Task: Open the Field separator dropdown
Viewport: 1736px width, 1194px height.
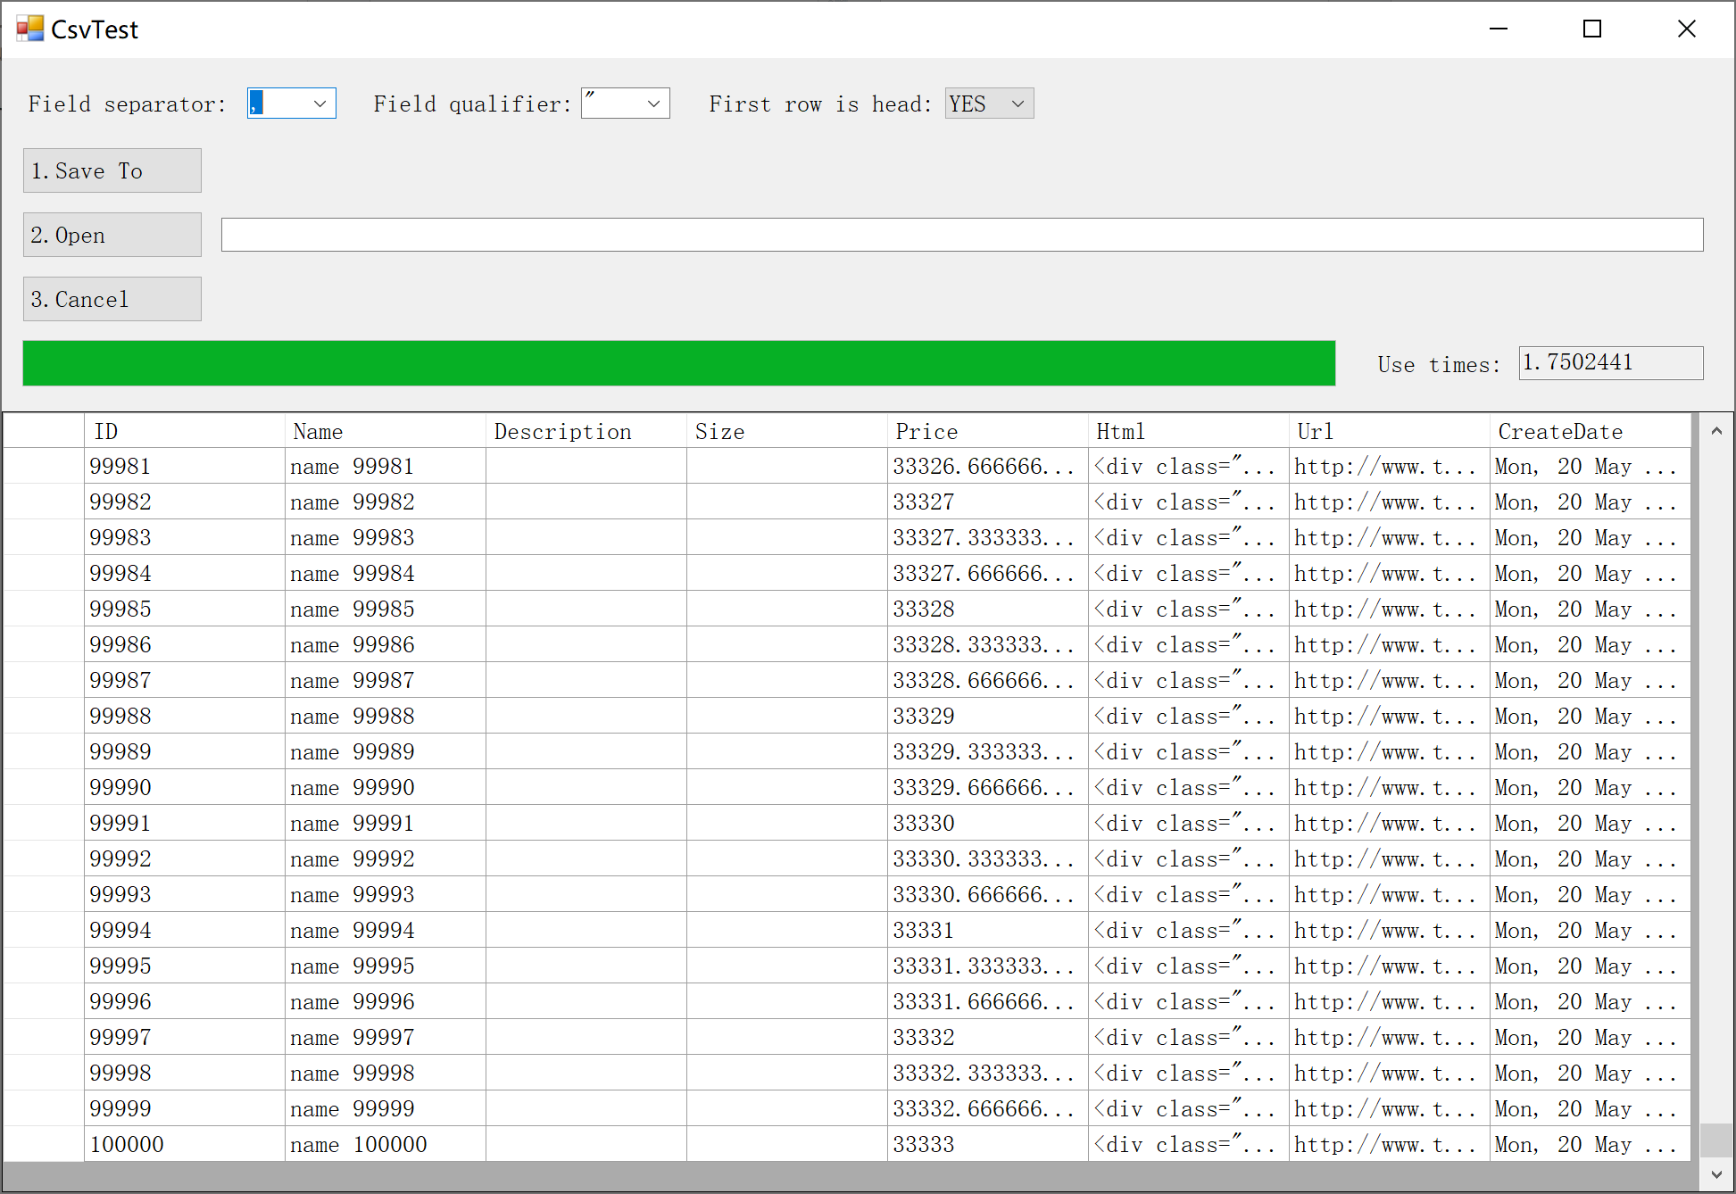Action: point(320,104)
